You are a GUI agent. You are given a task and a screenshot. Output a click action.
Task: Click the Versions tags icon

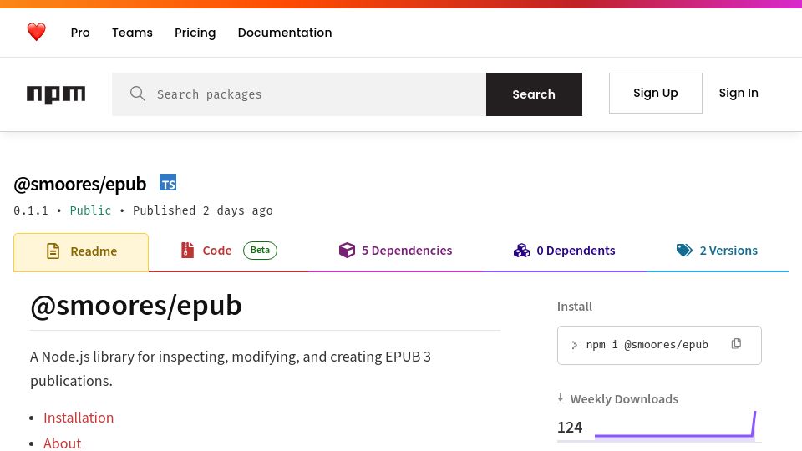(x=684, y=250)
